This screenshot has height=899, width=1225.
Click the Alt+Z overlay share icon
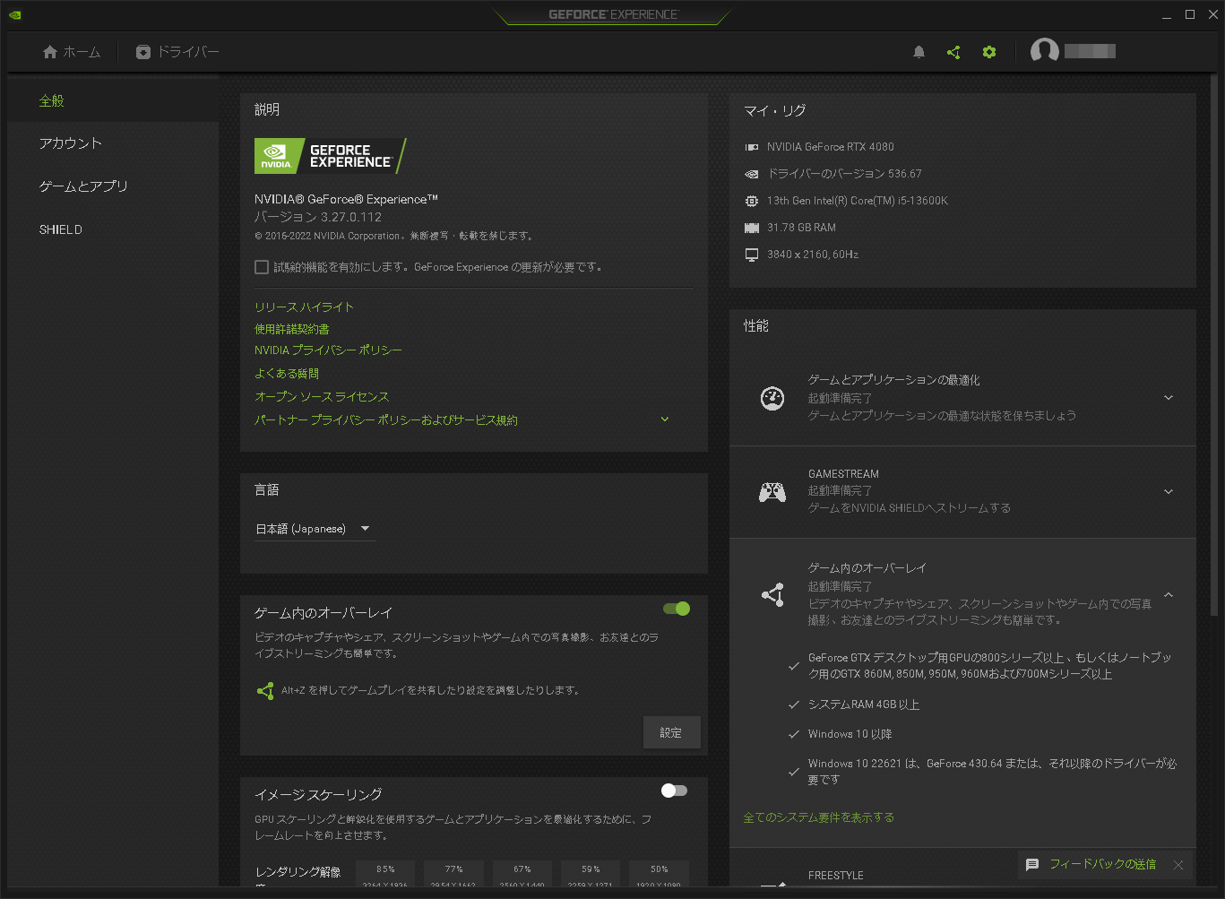point(265,691)
